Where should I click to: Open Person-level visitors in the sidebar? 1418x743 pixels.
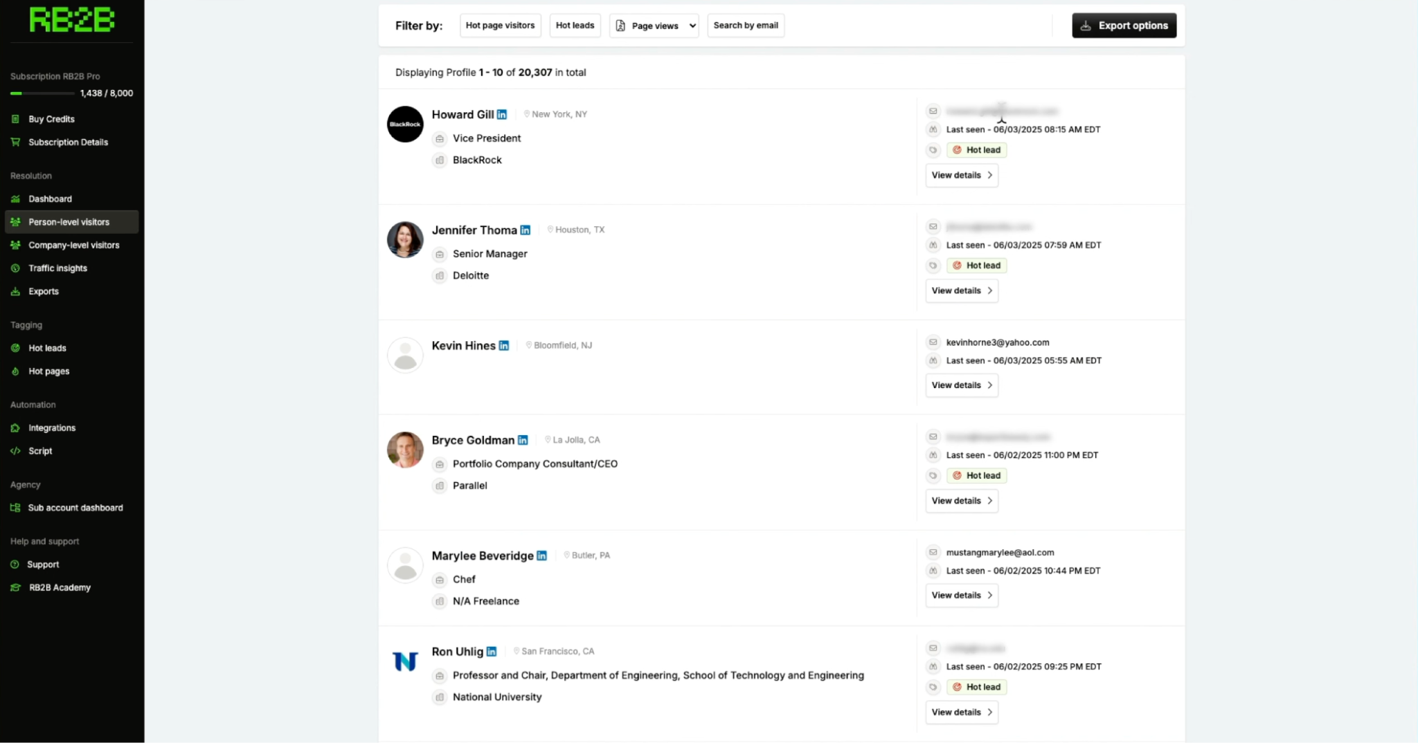(x=71, y=222)
